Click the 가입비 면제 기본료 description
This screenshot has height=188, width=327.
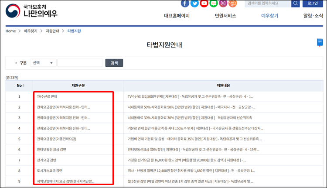pyautogui.click(x=195, y=139)
